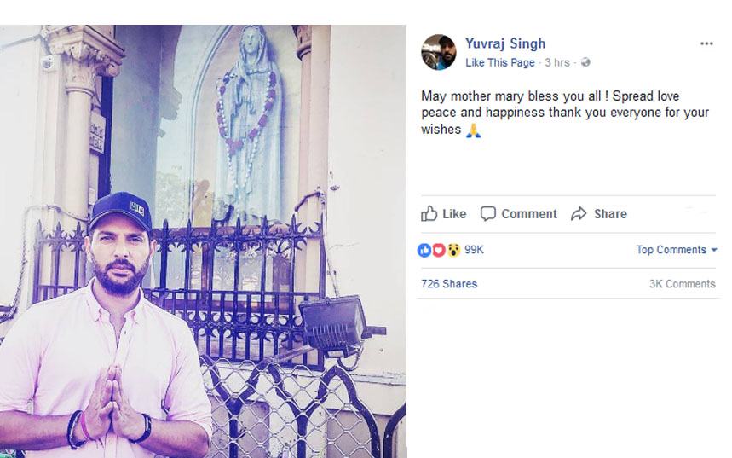View the 726 Shares list
732x458 pixels.
tap(449, 284)
